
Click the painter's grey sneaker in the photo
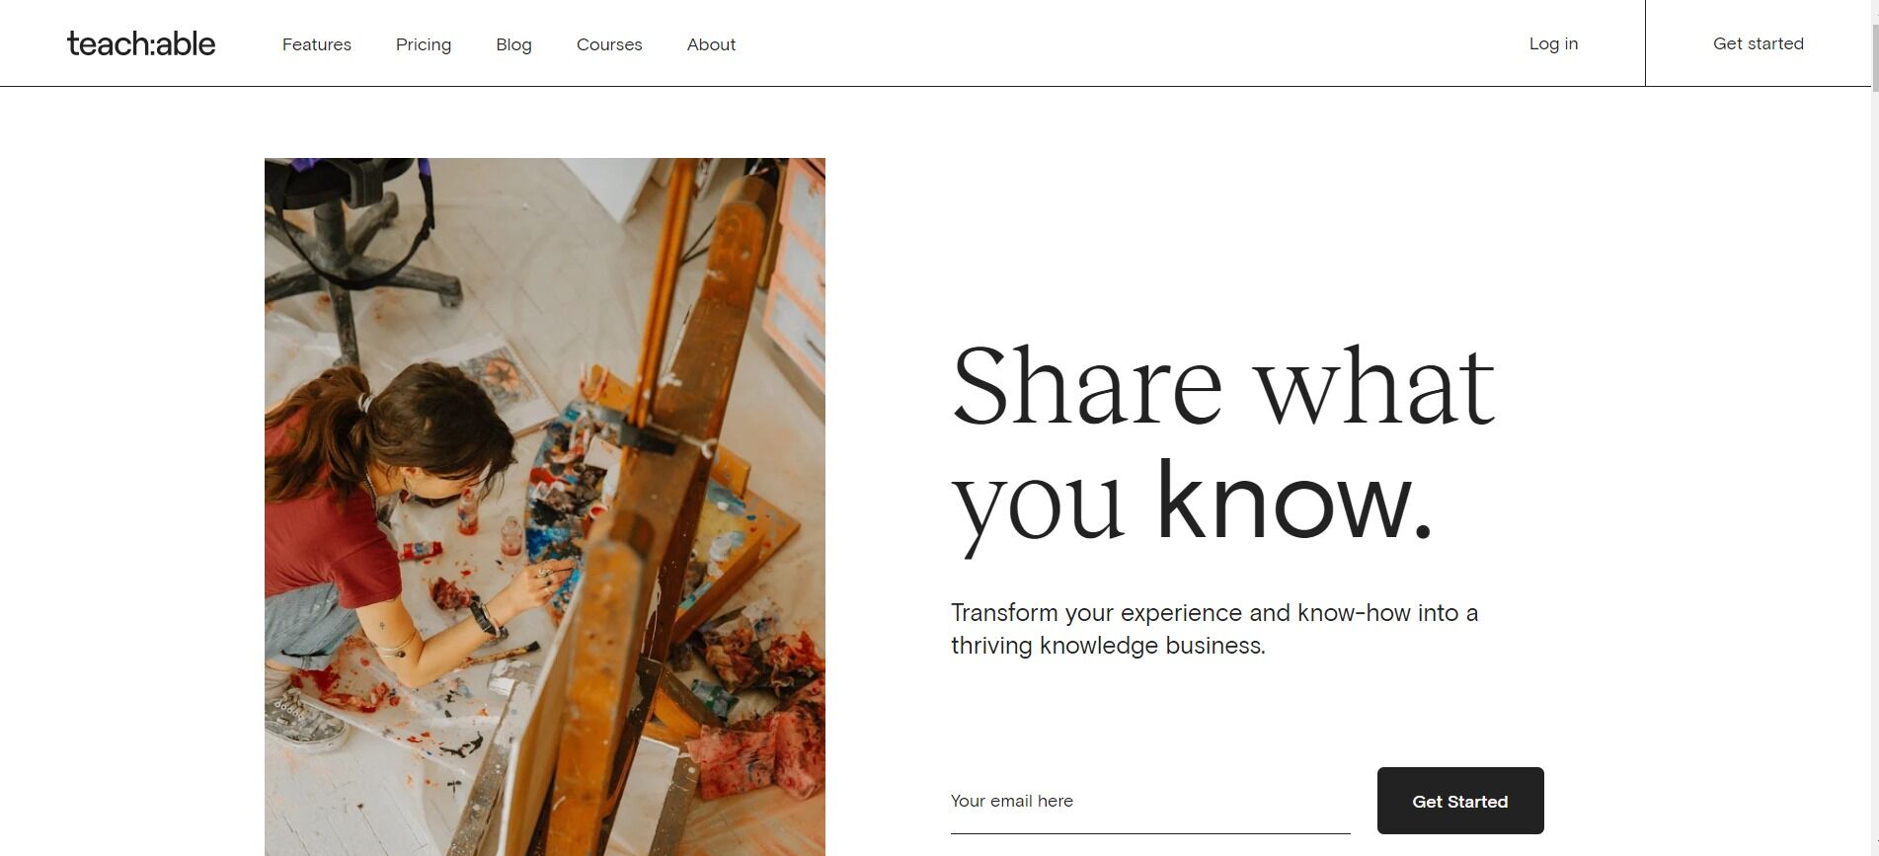pos(308,722)
